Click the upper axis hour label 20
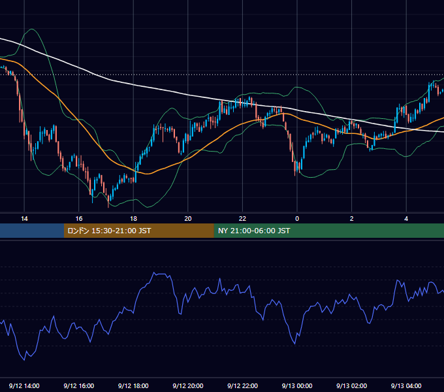The image size is (444, 392). coord(188,219)
